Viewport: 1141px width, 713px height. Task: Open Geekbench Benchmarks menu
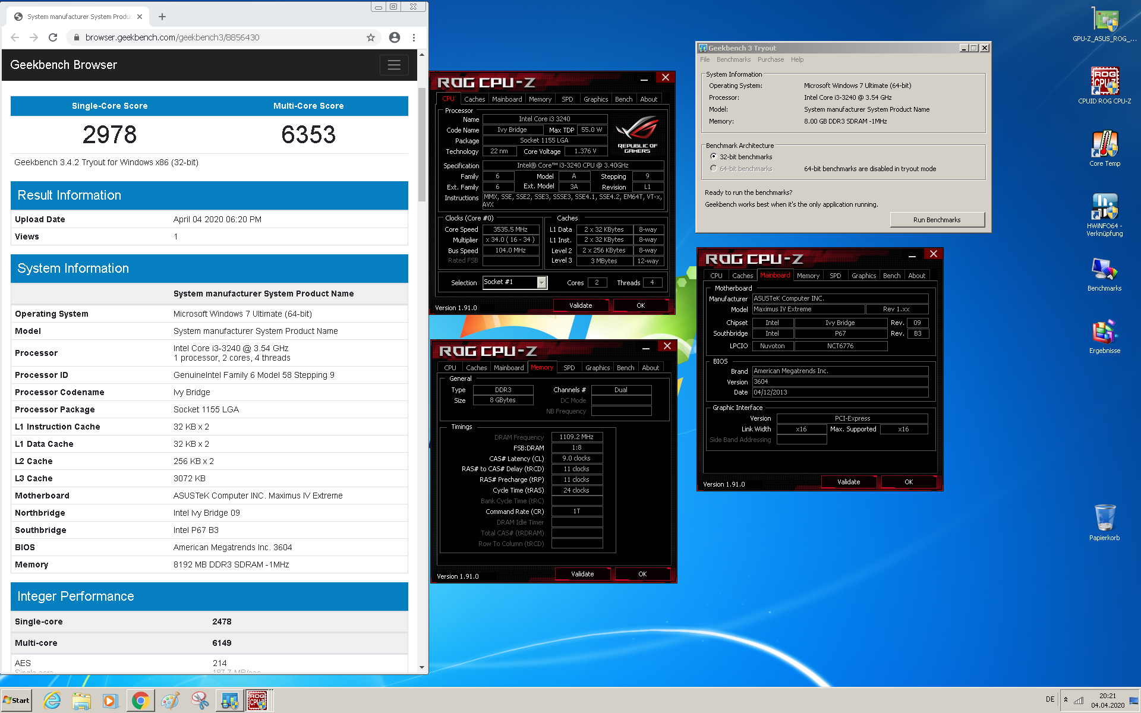pyautogui.click(x=733, y=59)
